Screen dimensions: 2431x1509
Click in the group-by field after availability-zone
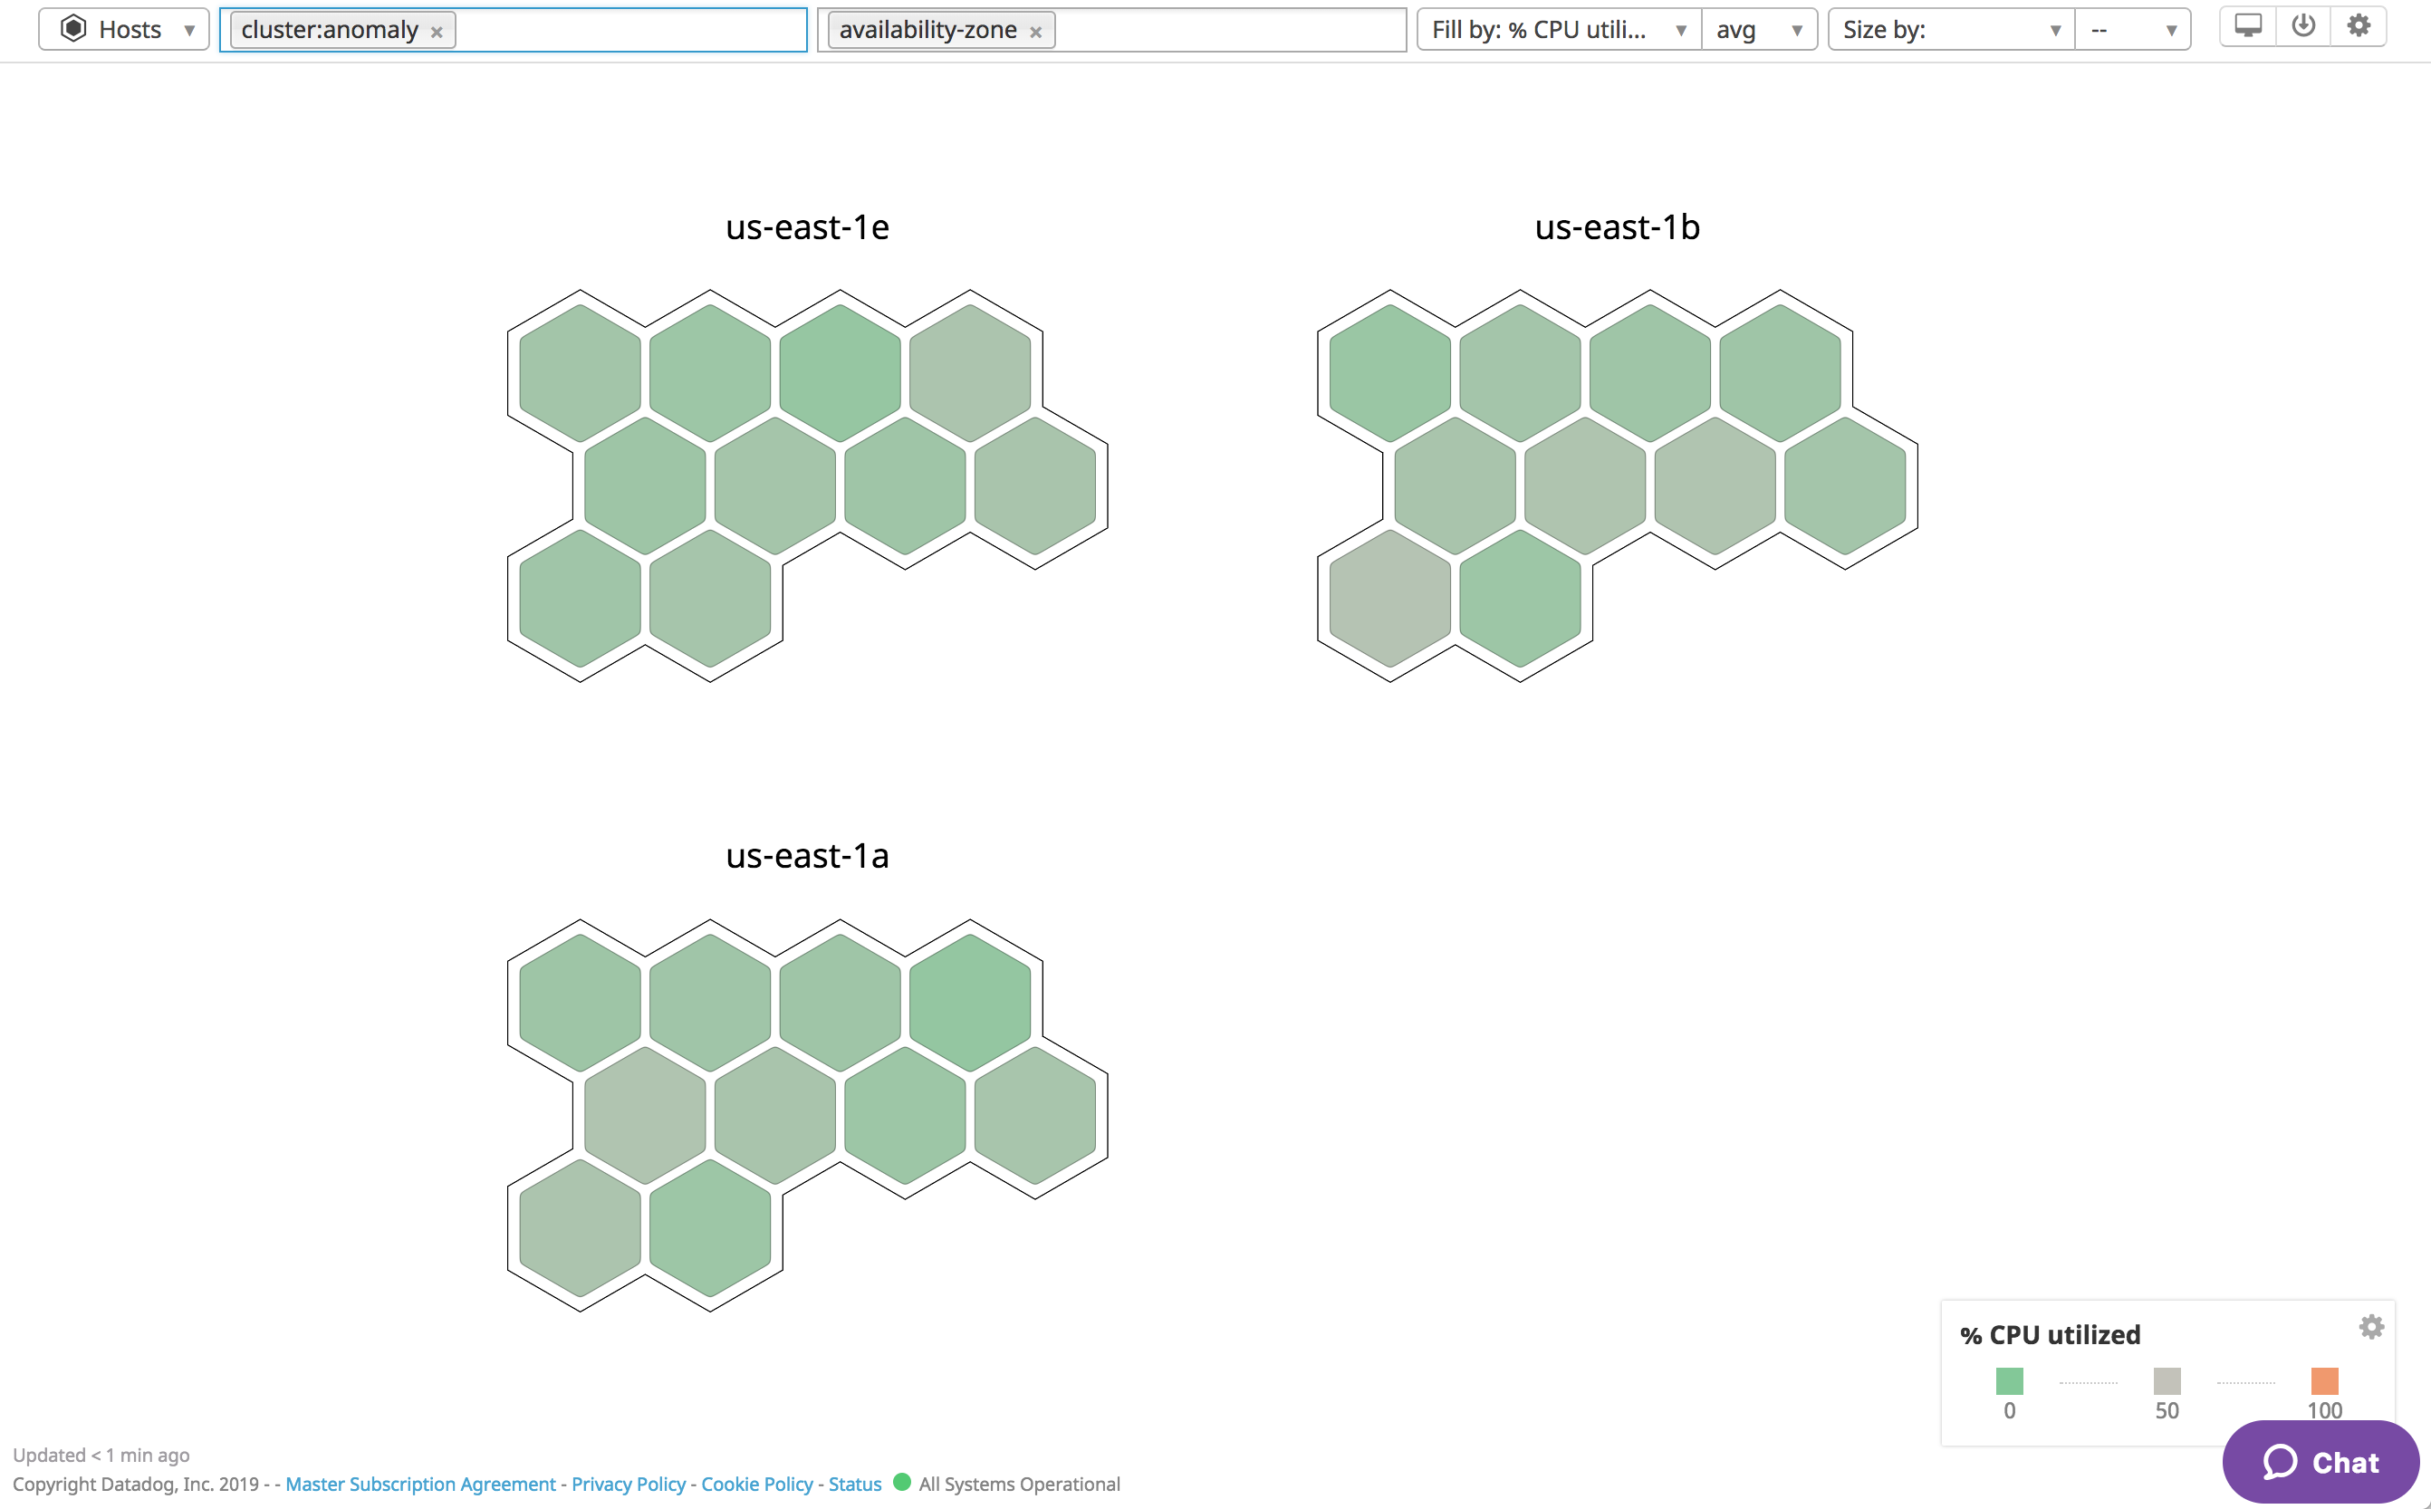pos(1227,30)
